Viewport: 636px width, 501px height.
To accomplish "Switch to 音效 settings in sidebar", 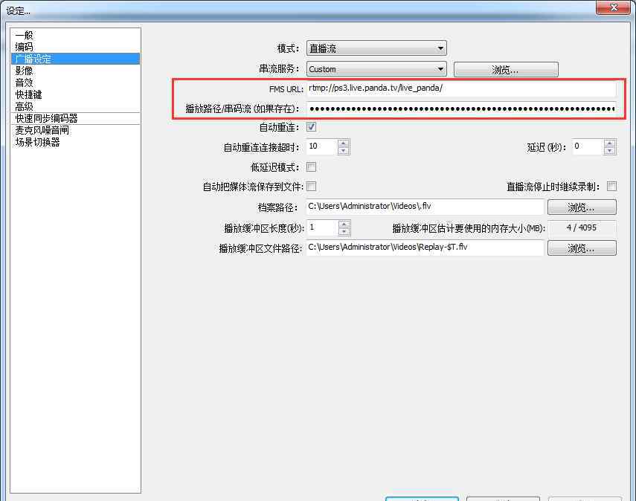I will click(x=24, y=83).
